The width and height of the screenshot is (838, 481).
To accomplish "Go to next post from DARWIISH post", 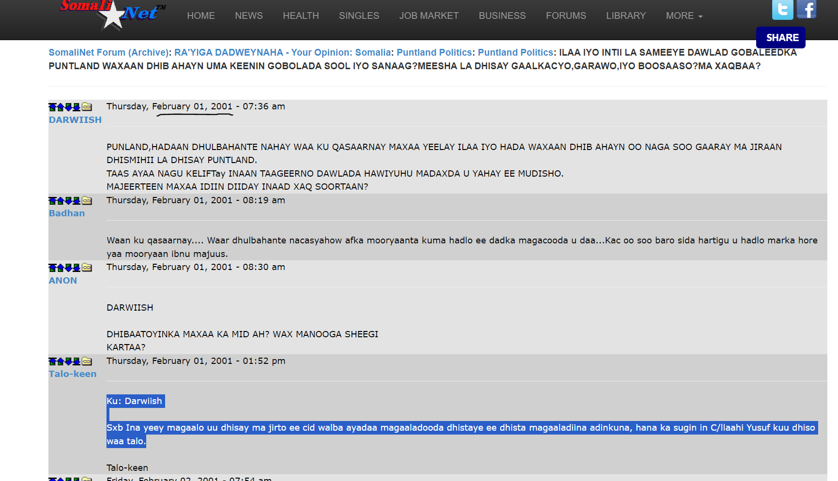I will (68, 107).
